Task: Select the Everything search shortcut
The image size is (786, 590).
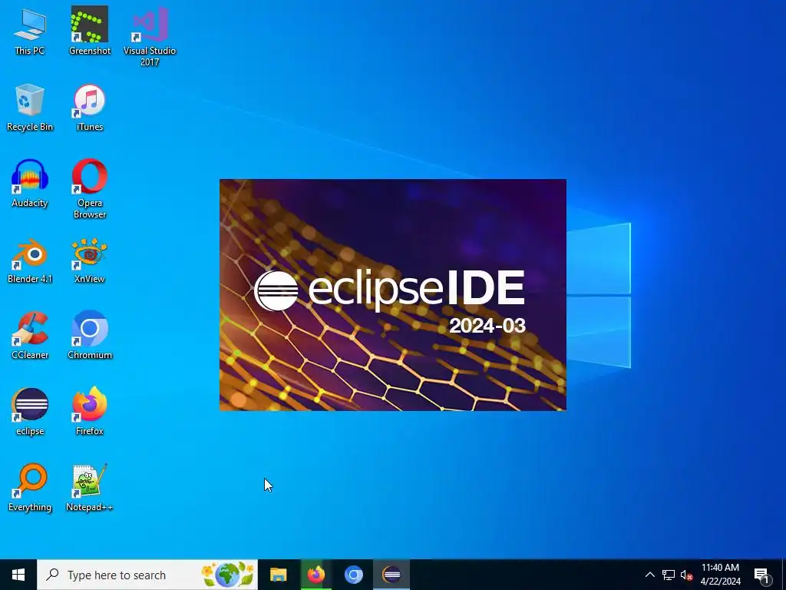Action: coord(30,488)
